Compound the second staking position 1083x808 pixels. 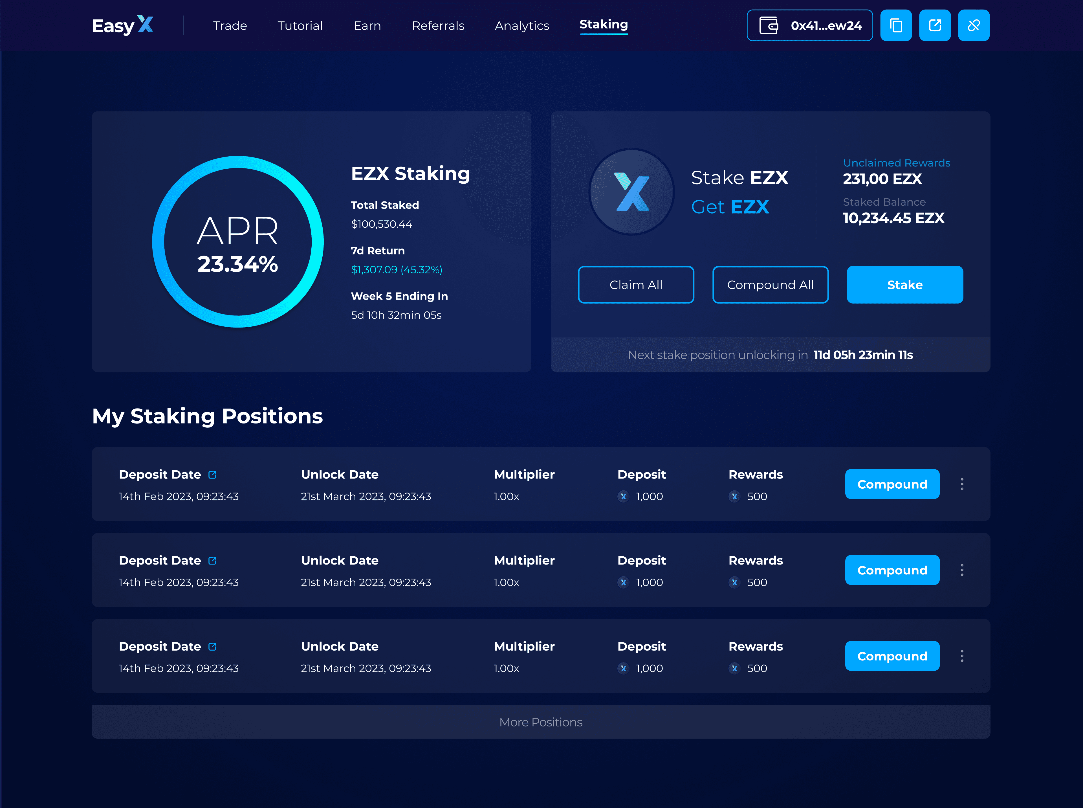(892, 570)
